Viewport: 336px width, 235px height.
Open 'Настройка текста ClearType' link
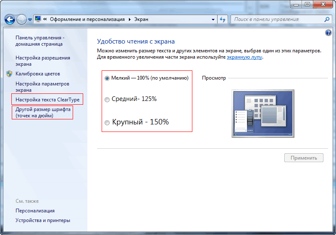click(x=47, y=100)
